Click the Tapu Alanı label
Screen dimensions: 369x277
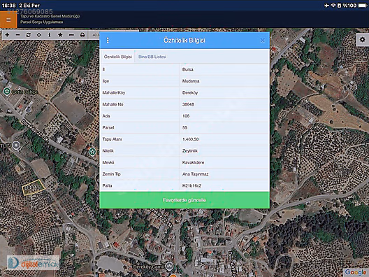click(112, 139)
